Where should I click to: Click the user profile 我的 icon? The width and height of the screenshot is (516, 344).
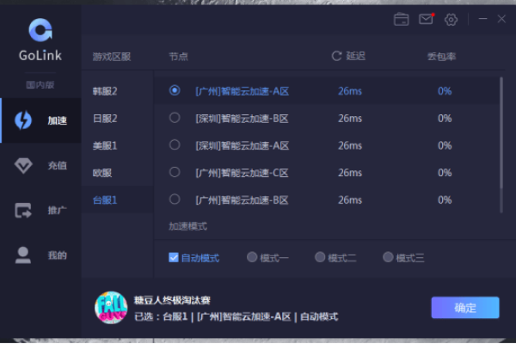[23, 255]
